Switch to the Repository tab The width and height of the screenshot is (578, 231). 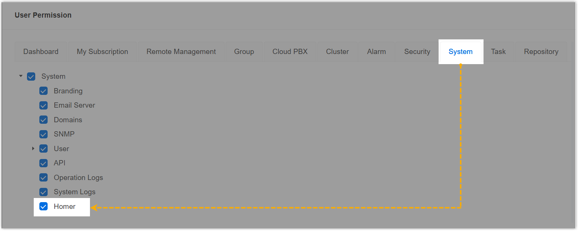tap(541, 52)
